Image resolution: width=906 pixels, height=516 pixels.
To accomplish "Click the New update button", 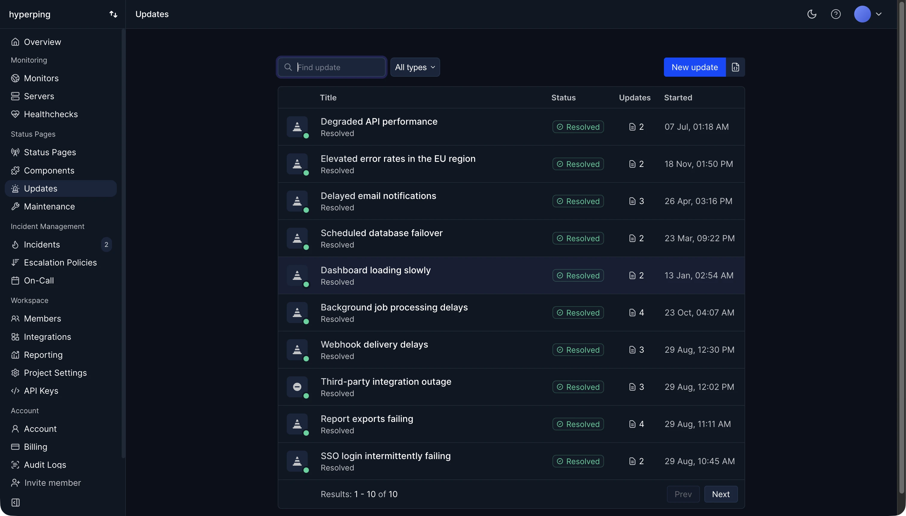I will tap(694, 67).
